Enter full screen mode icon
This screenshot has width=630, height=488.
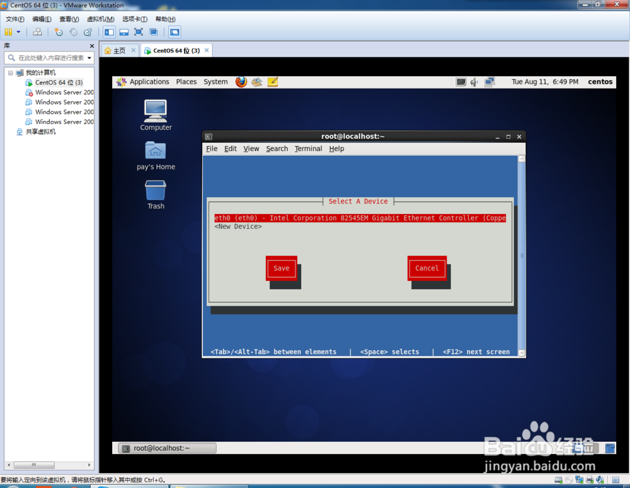[x=139, y=32]
